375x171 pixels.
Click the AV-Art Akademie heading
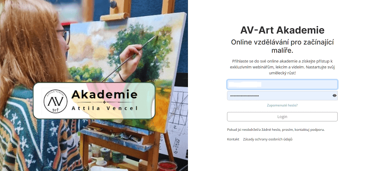click(x=282, y=30)
